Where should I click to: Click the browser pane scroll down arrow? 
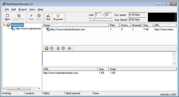pyautogui.click(x=174, y=64)
